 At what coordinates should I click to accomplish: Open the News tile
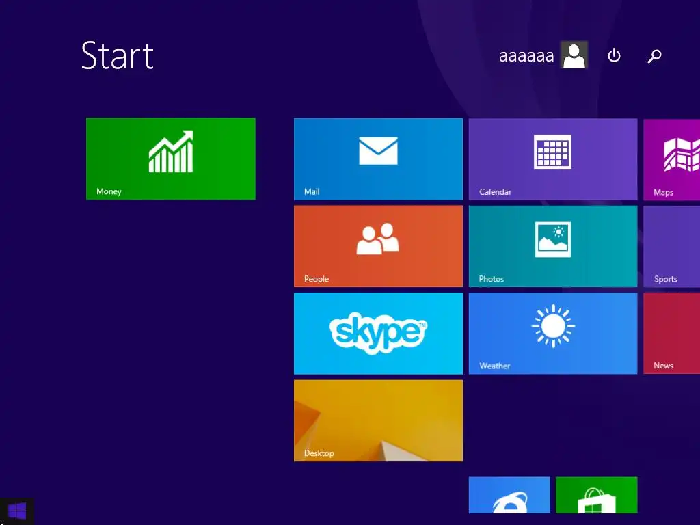point(672,333)
